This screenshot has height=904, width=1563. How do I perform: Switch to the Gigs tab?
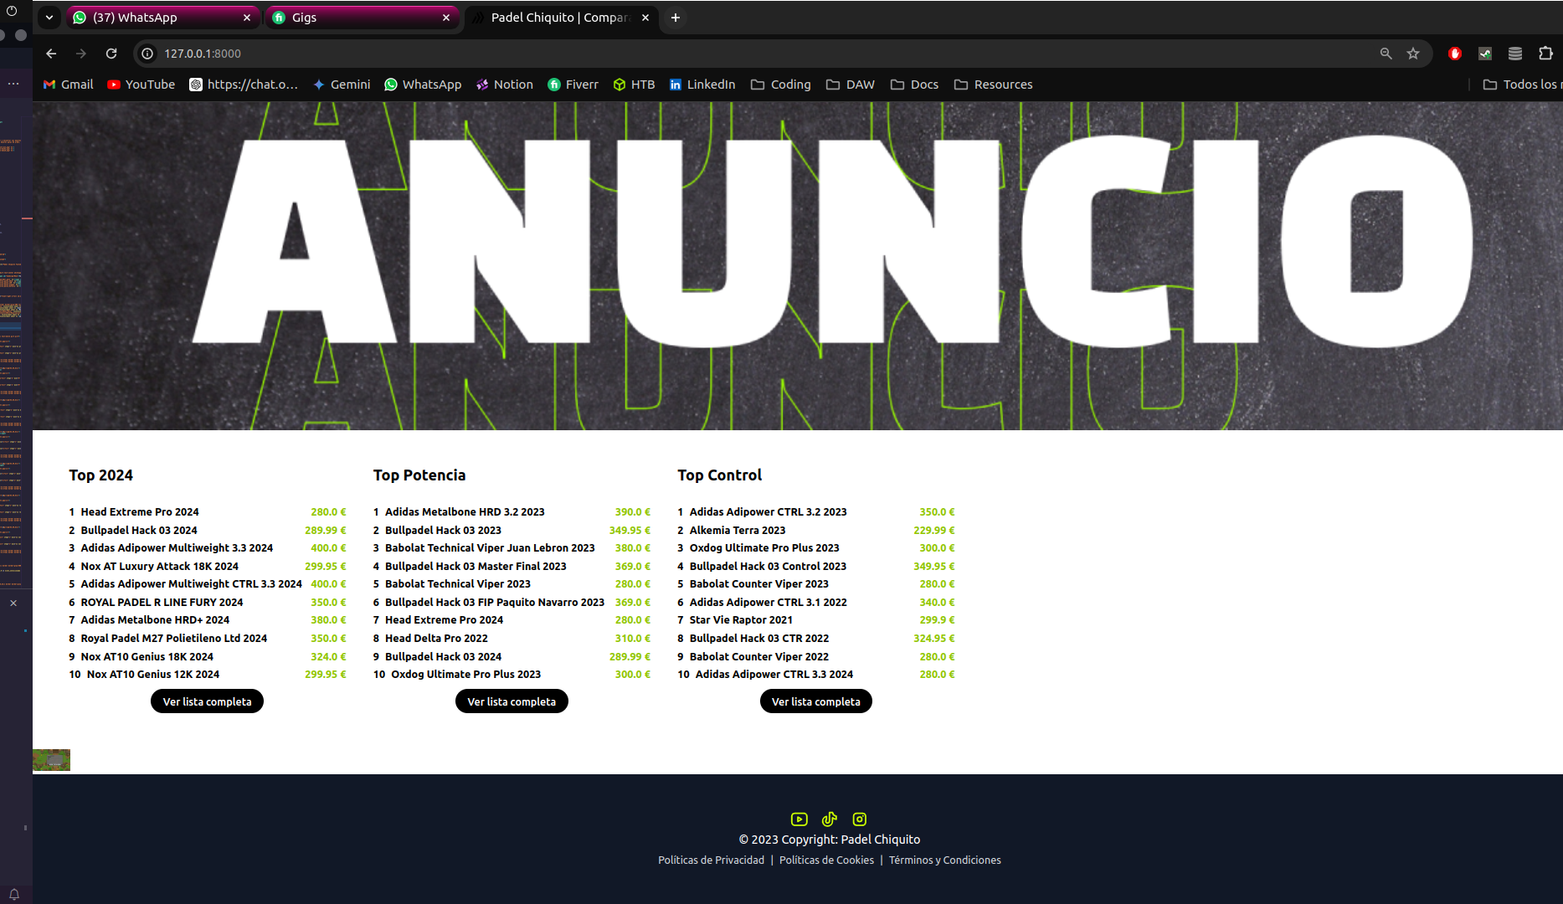[x=362, y=18]
